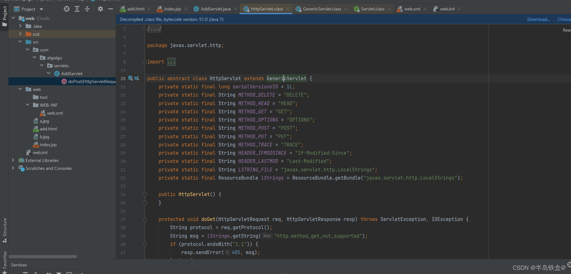Select b.jpg in Project tree
This screenshot has height=274, width=571.
[44, 137]
